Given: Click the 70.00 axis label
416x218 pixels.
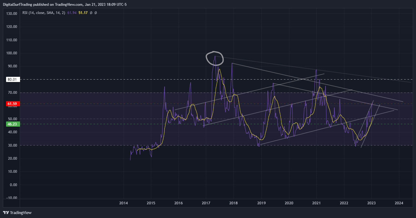Looking at the screenshot, I should 12,93.
